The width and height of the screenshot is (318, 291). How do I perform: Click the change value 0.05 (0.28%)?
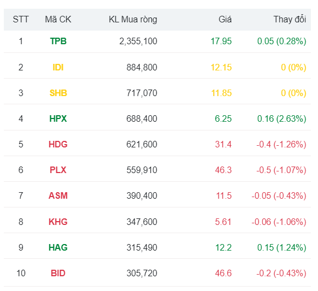pyautogui.click(x=282, y=41)
